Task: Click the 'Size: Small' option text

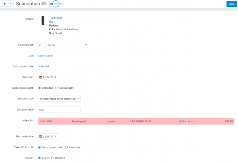Action: point(55,33)
